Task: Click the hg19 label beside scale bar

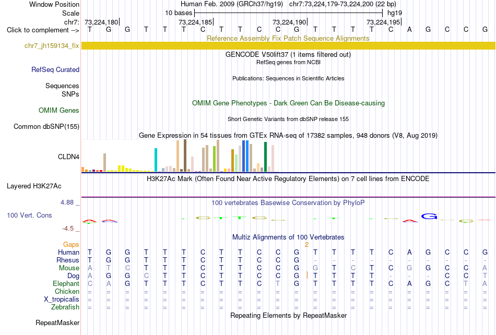Action: 395,13
